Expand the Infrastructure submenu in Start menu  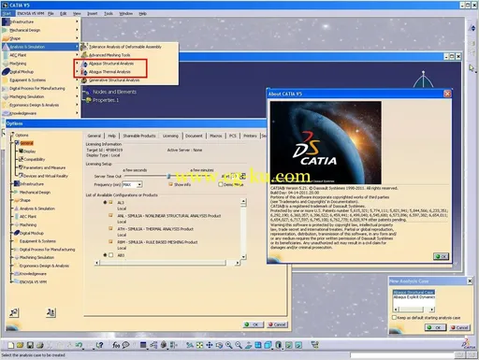coord(40,22)
